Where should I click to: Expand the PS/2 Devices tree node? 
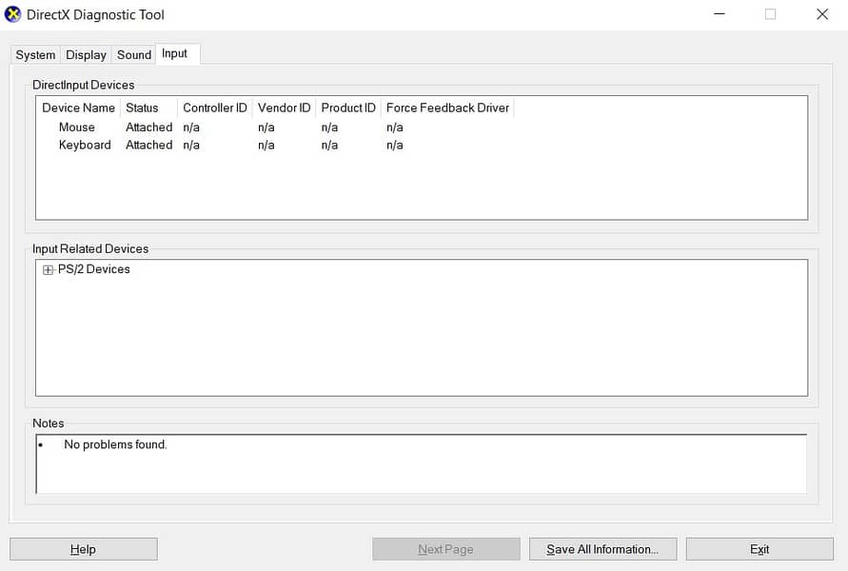click(49, 270)
